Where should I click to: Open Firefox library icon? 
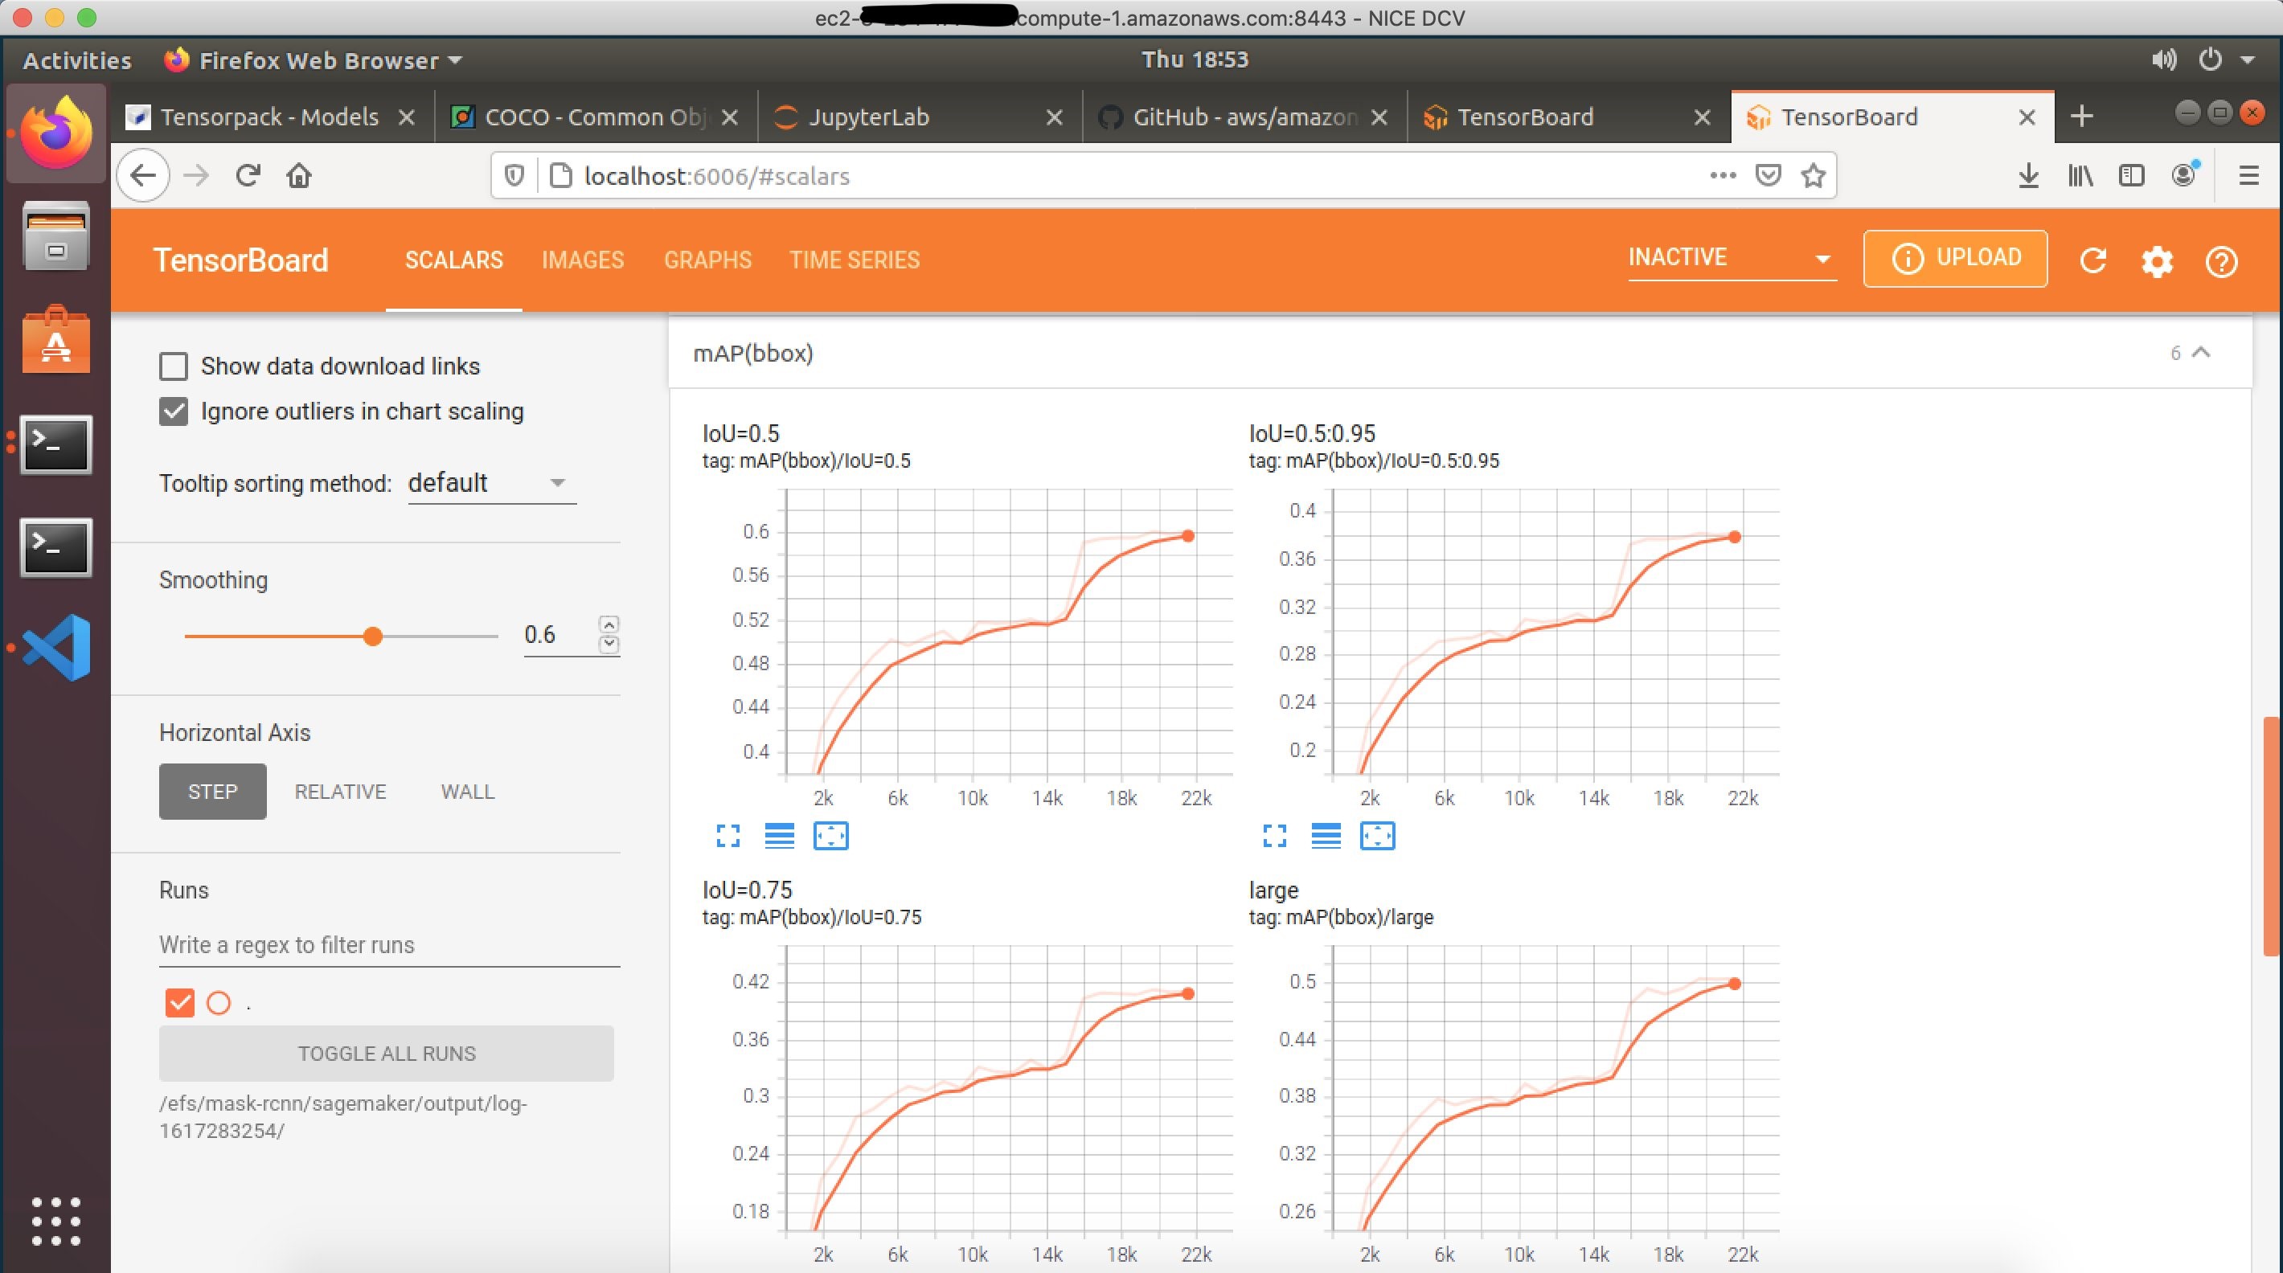pyautogui.click(x=2080, y=175)
